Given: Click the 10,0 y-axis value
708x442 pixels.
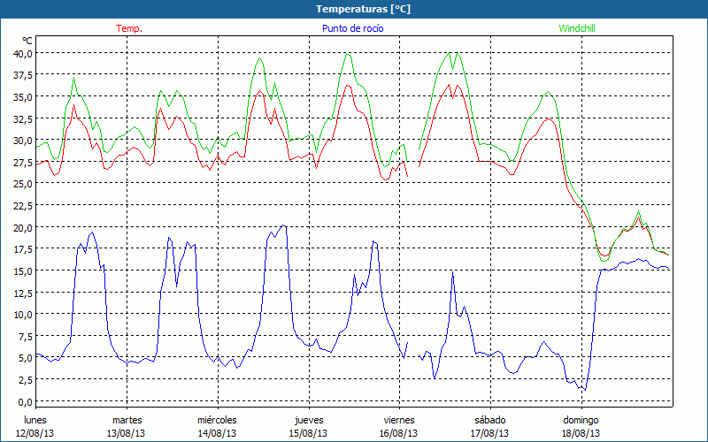Looking at the screenshot, I should [22, 314].
